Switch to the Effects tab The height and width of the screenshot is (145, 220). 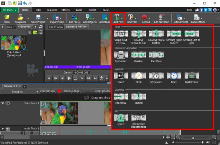click(65, 10)
